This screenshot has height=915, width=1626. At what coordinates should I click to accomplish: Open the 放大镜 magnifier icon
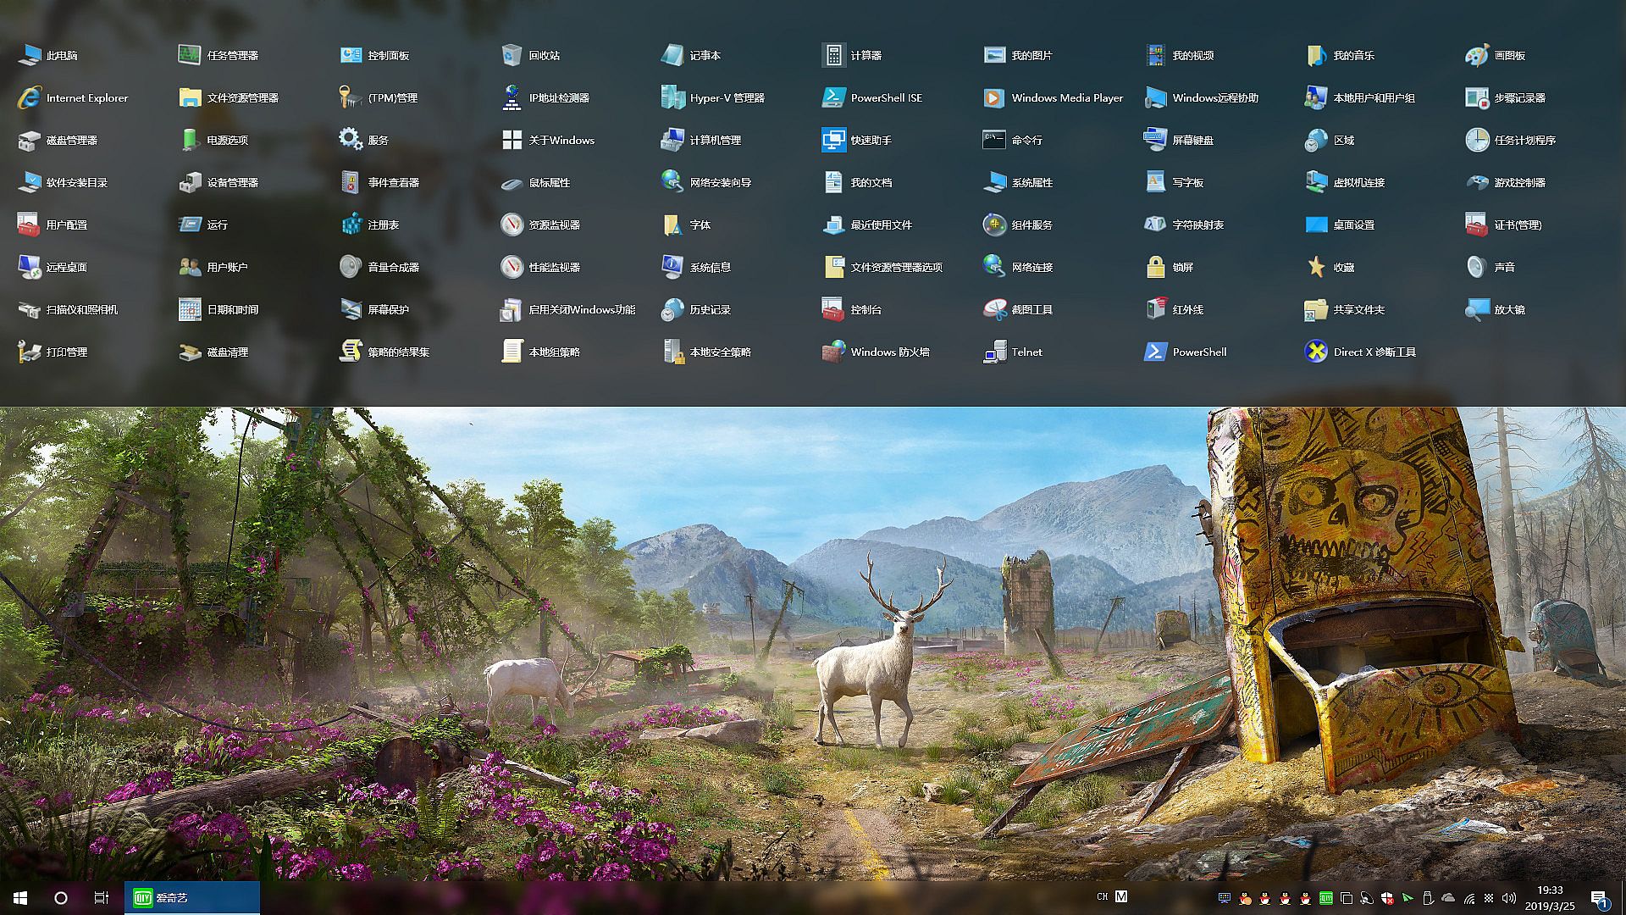click(1477, 309)
